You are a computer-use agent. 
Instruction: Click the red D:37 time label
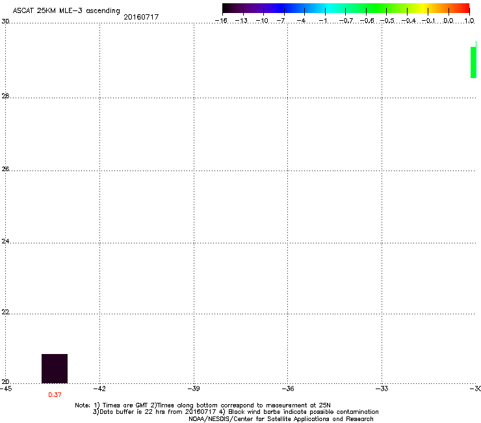55,395
